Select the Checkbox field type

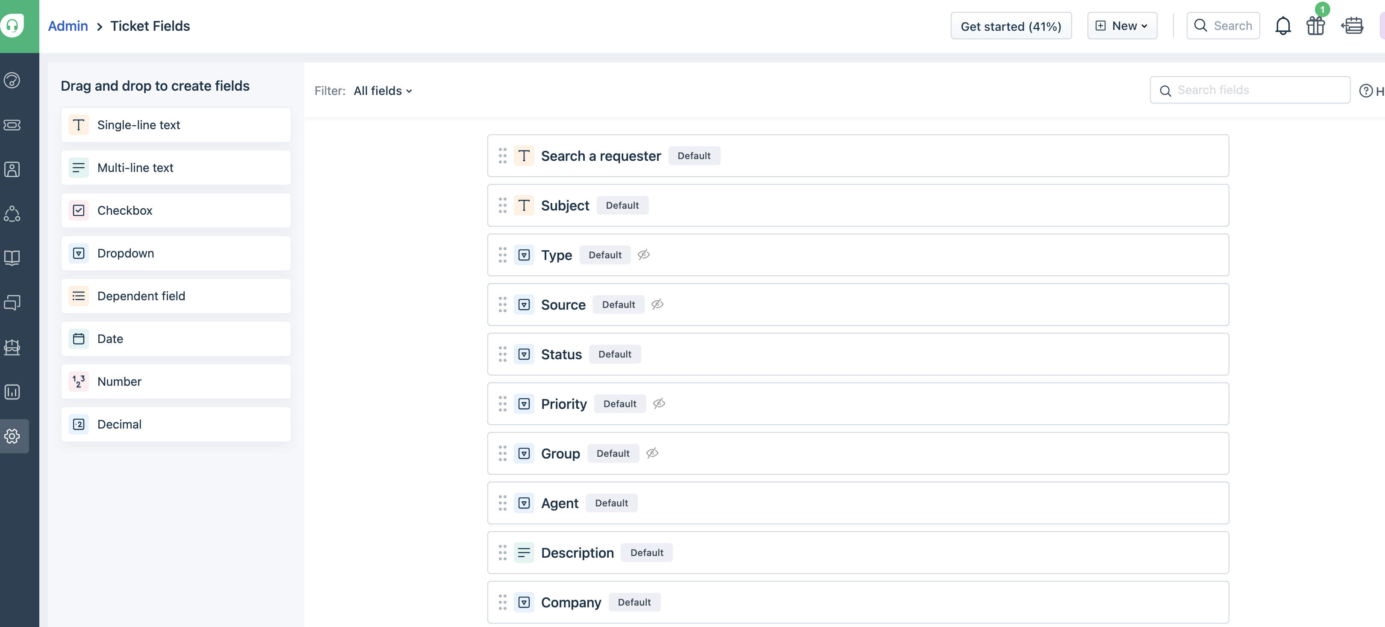pos(176,210)
